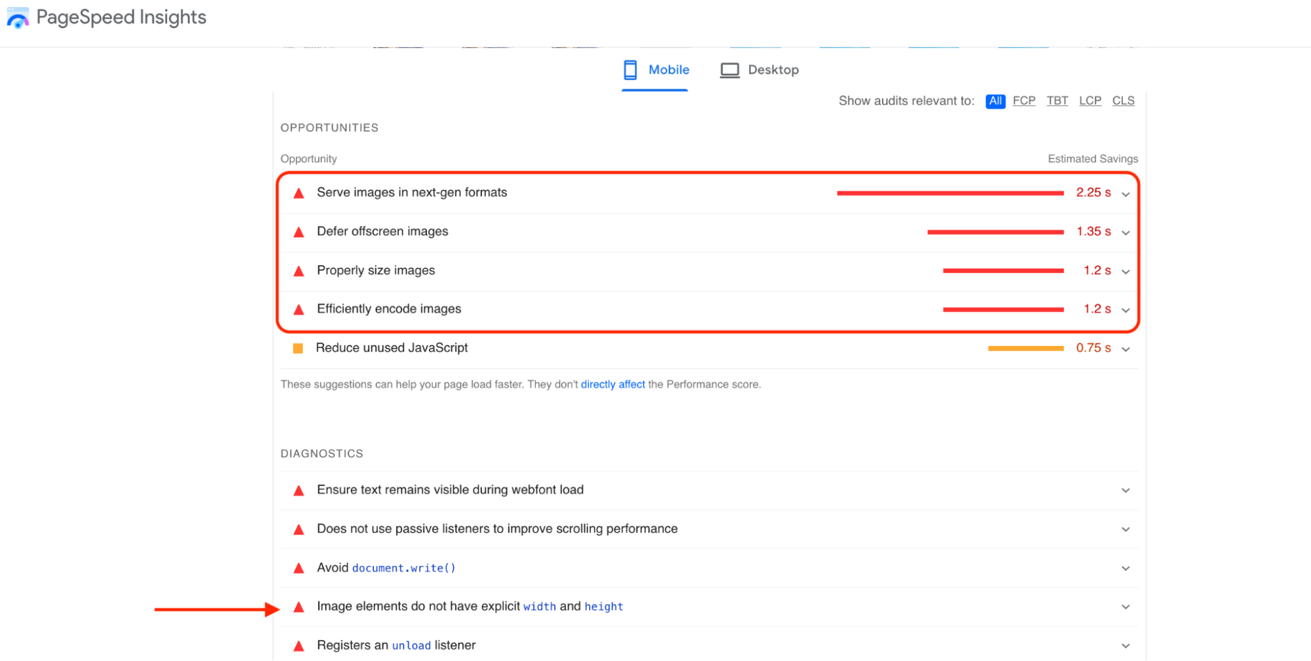
Task: Click Serve images in next-gen formats text
Action: click(x=412, y=193)
